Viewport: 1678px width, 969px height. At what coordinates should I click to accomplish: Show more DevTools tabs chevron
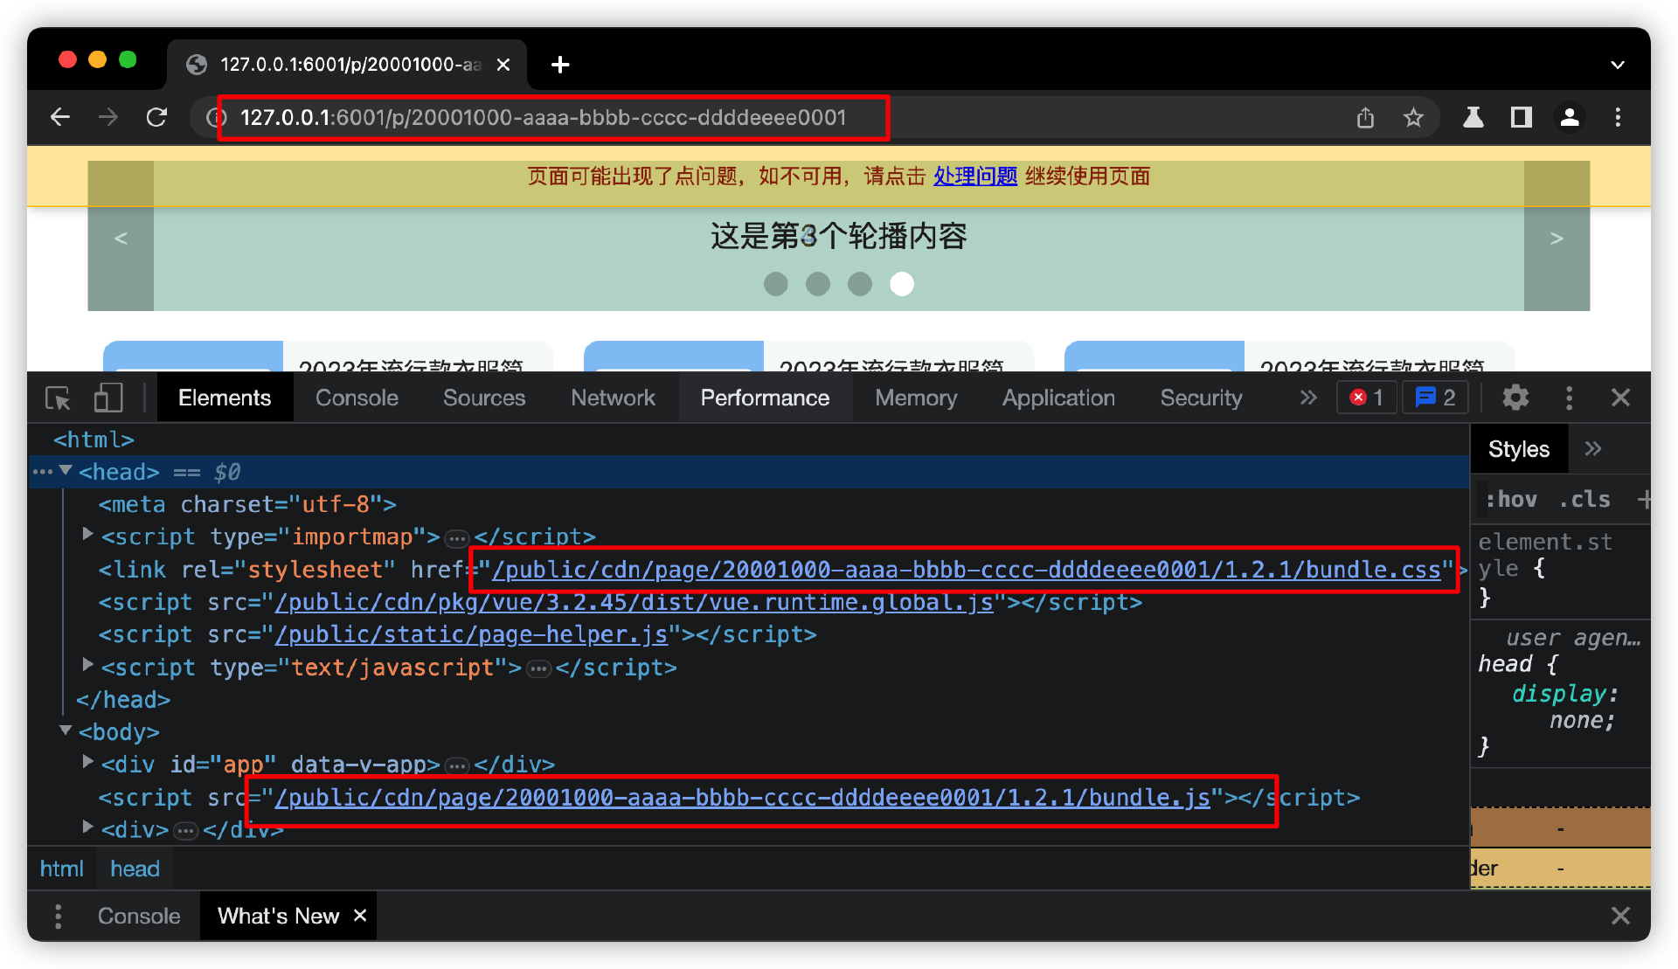(1307, 398)
